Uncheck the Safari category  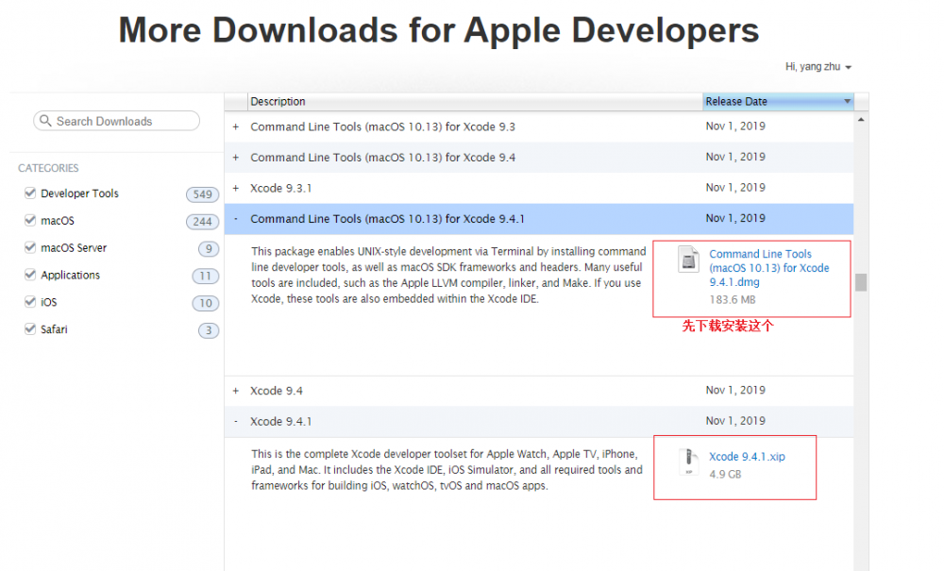pyautogui.click(x=29, y=328)
